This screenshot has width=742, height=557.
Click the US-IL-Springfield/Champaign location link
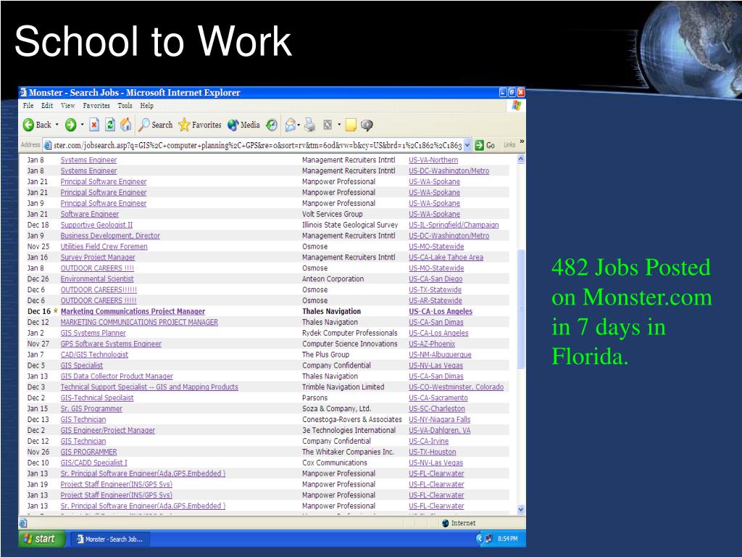point(454,225)
